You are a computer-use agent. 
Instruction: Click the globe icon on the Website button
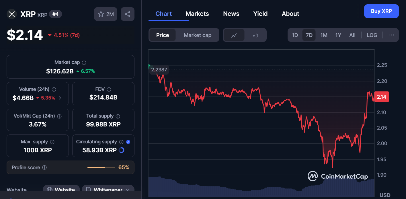[50, 190]
